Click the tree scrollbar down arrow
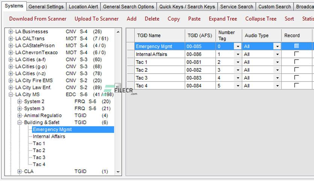The image size is (314, 181). [x=118, y=172]
